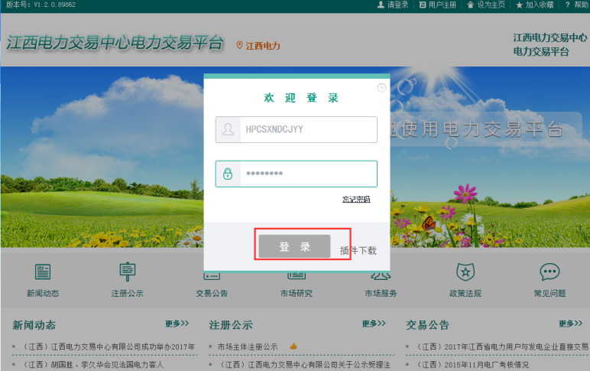Viewport: 590px width, 371px height.
Task: Click the 市场研究 category label
Action: click(296, 294)
